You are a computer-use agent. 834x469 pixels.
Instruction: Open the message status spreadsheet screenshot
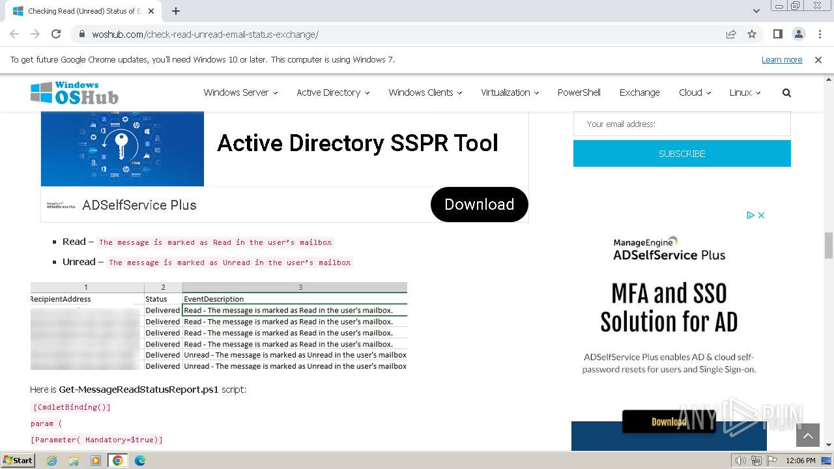pos(219,326)
